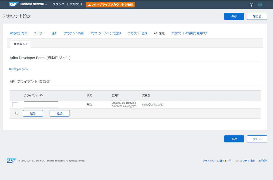Click the SAP logo in the footer
Image resolution: width=273 pixels, height=180 pixels.
point(12,161)
